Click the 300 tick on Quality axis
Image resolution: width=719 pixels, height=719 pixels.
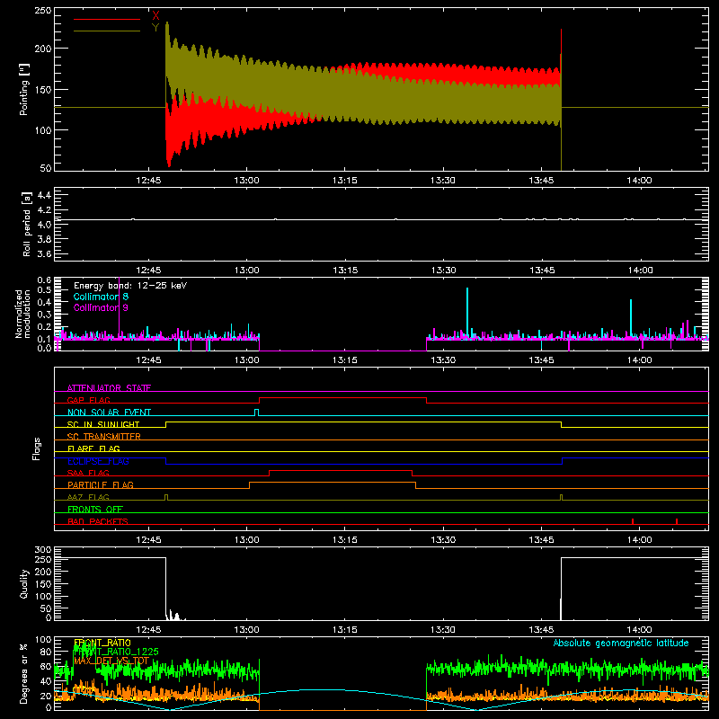(43, 549)
